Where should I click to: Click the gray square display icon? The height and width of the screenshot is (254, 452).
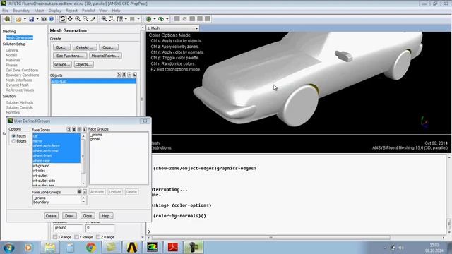coord(132,19)
